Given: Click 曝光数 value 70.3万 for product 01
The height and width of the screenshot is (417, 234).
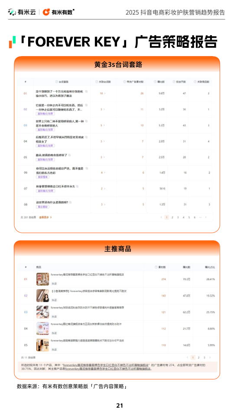Looking at the screenshot, I should [186, 279].
